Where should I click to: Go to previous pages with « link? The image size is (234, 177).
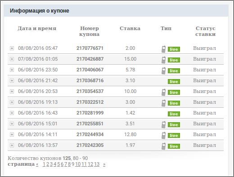[x=37, y=164]
